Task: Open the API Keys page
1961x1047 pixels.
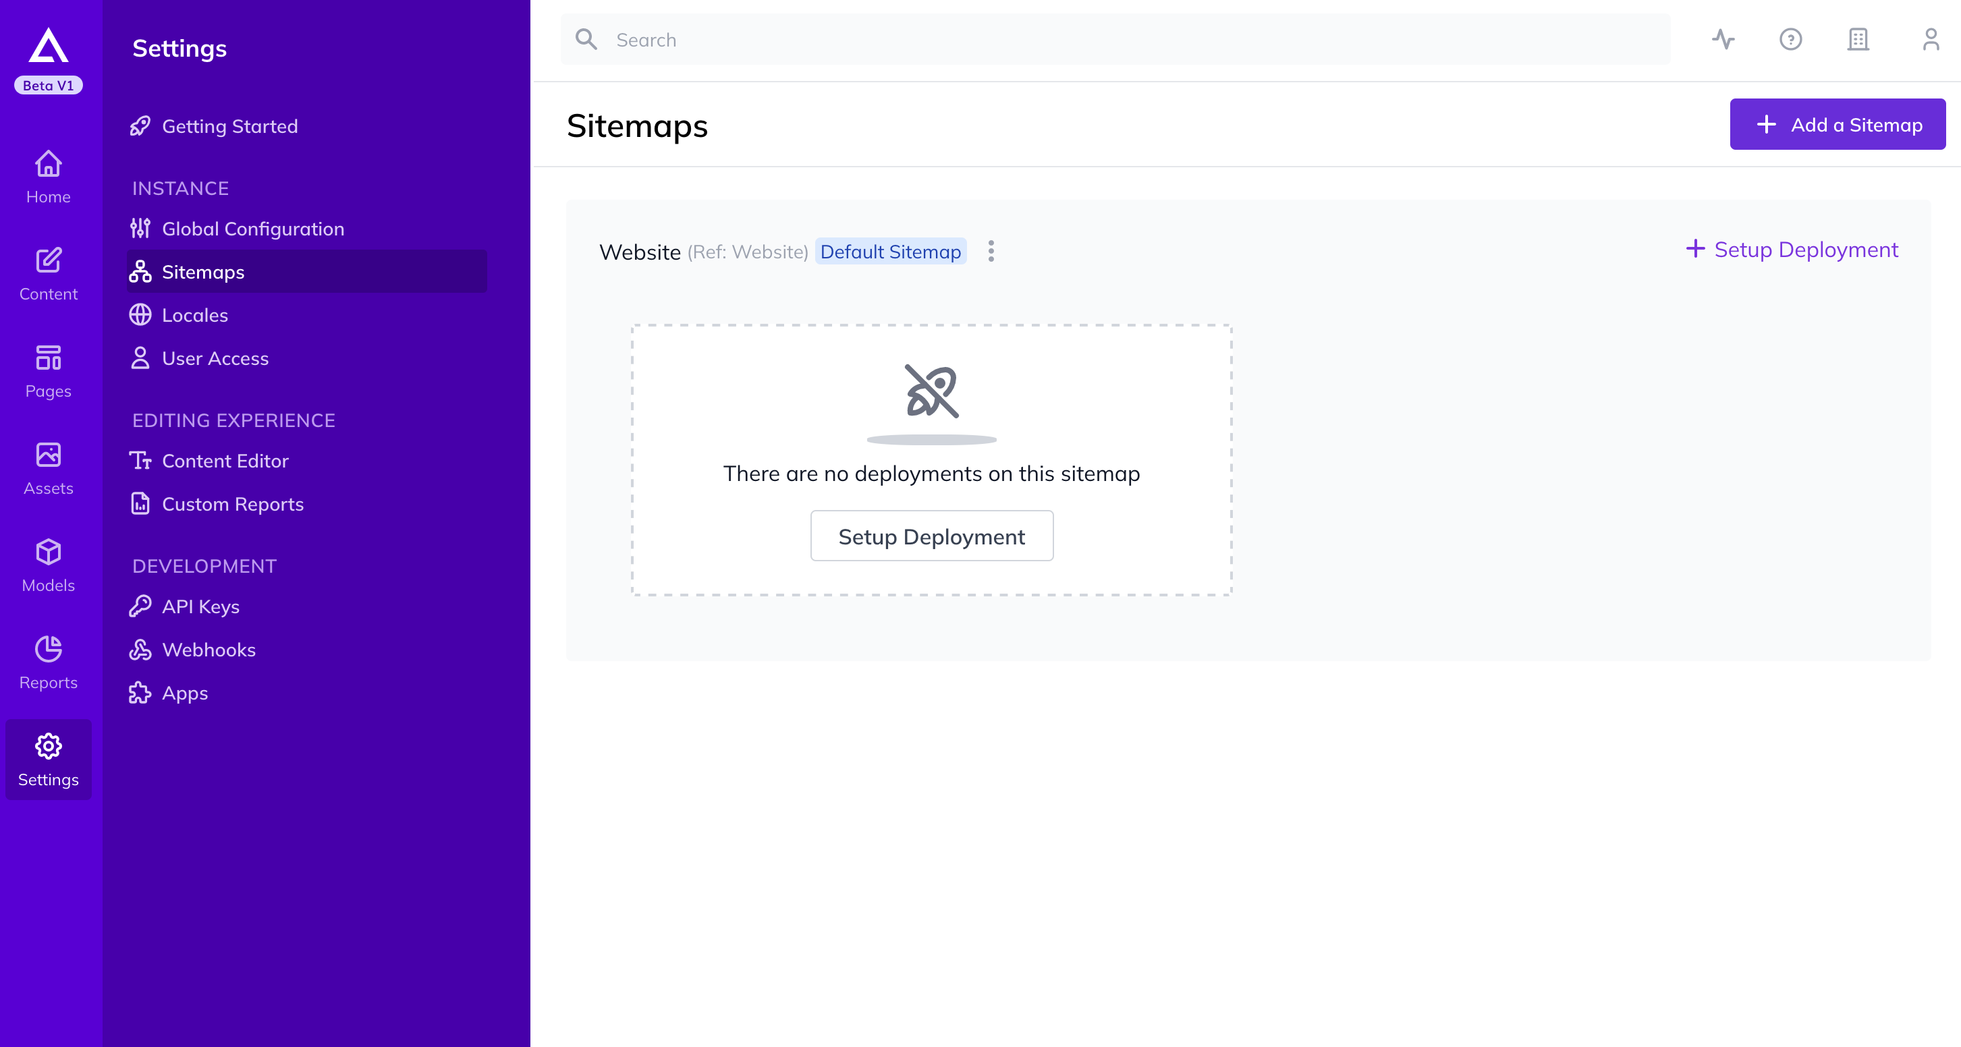Action: point(307,606)
